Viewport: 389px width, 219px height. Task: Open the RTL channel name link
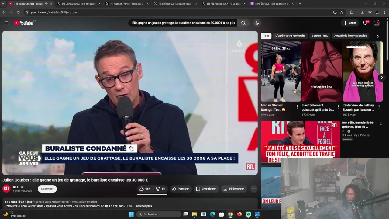[x=16, y=187]
